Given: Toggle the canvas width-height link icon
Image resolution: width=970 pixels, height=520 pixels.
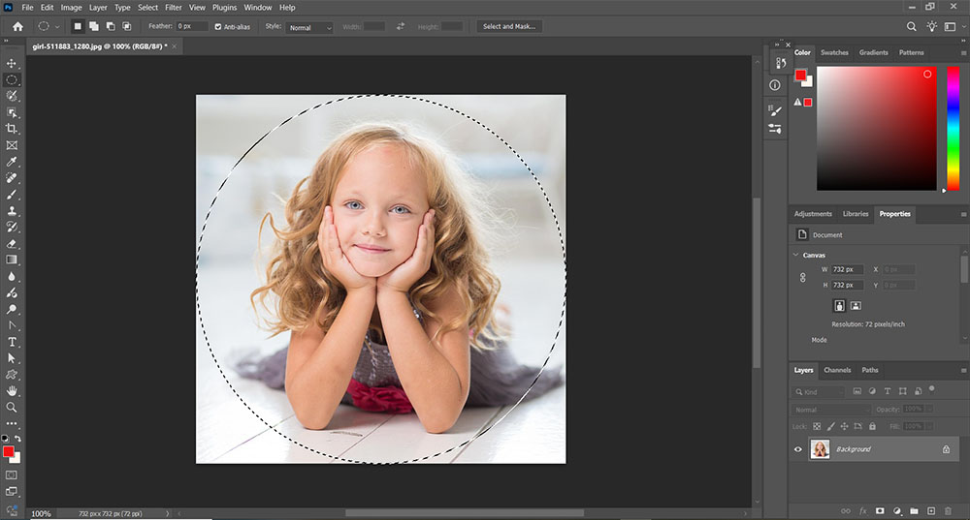Looking at the screenshot, I should (802, 277).
